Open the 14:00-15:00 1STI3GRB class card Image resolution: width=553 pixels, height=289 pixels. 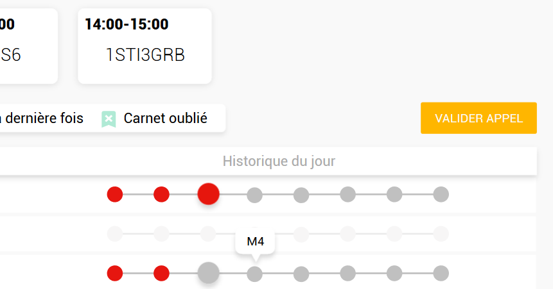click(145, 46)
